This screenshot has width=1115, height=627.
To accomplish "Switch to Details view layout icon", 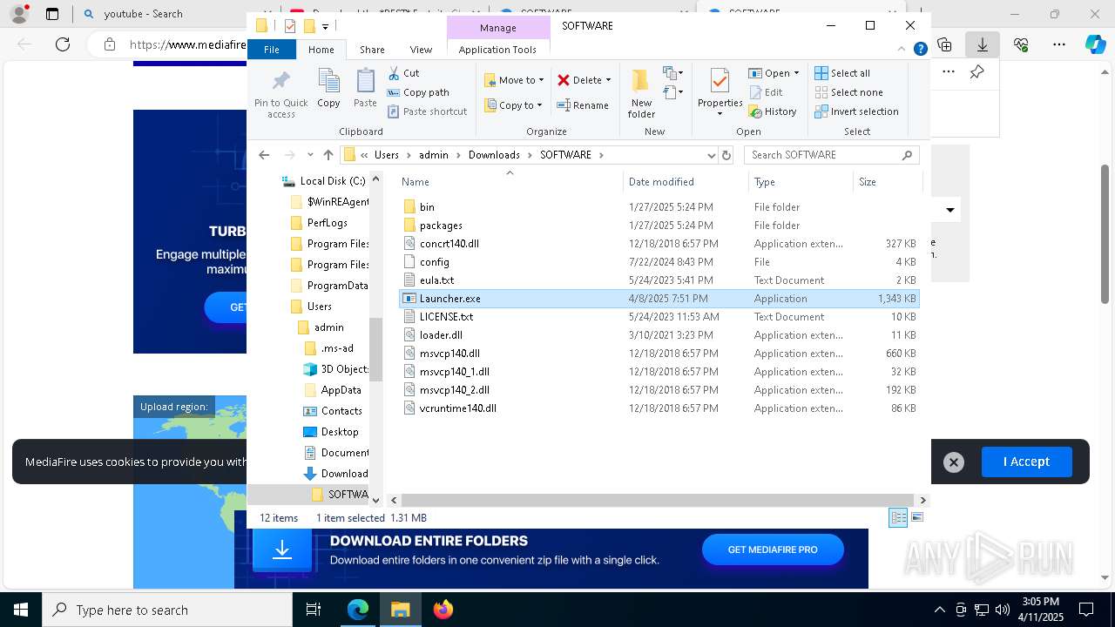I will click(898, 517).
